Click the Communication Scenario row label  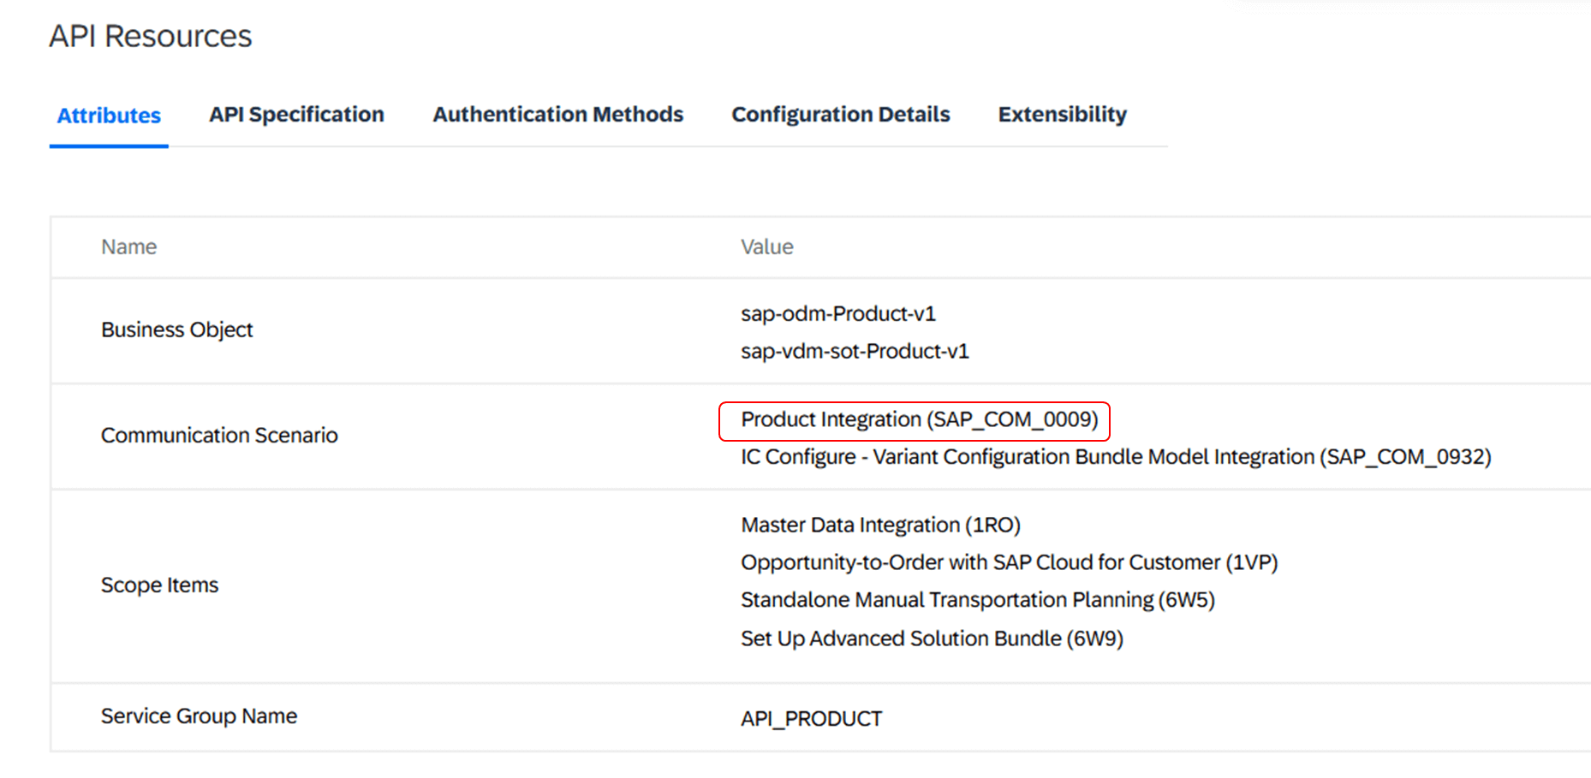pos(219,436)
